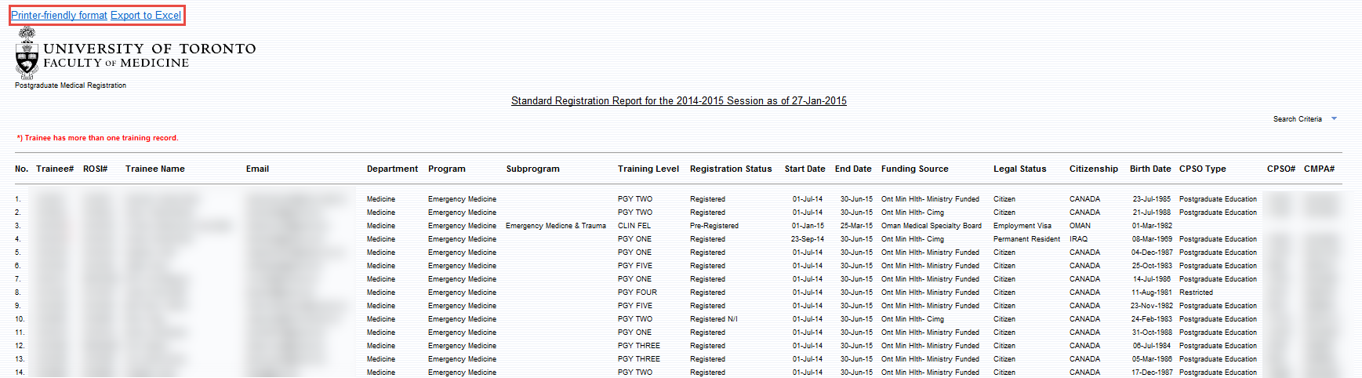Click the Registered N/I status in row 10
Image resolution: width=1362 pixels, height=378 pixels.
click(714, 319)
